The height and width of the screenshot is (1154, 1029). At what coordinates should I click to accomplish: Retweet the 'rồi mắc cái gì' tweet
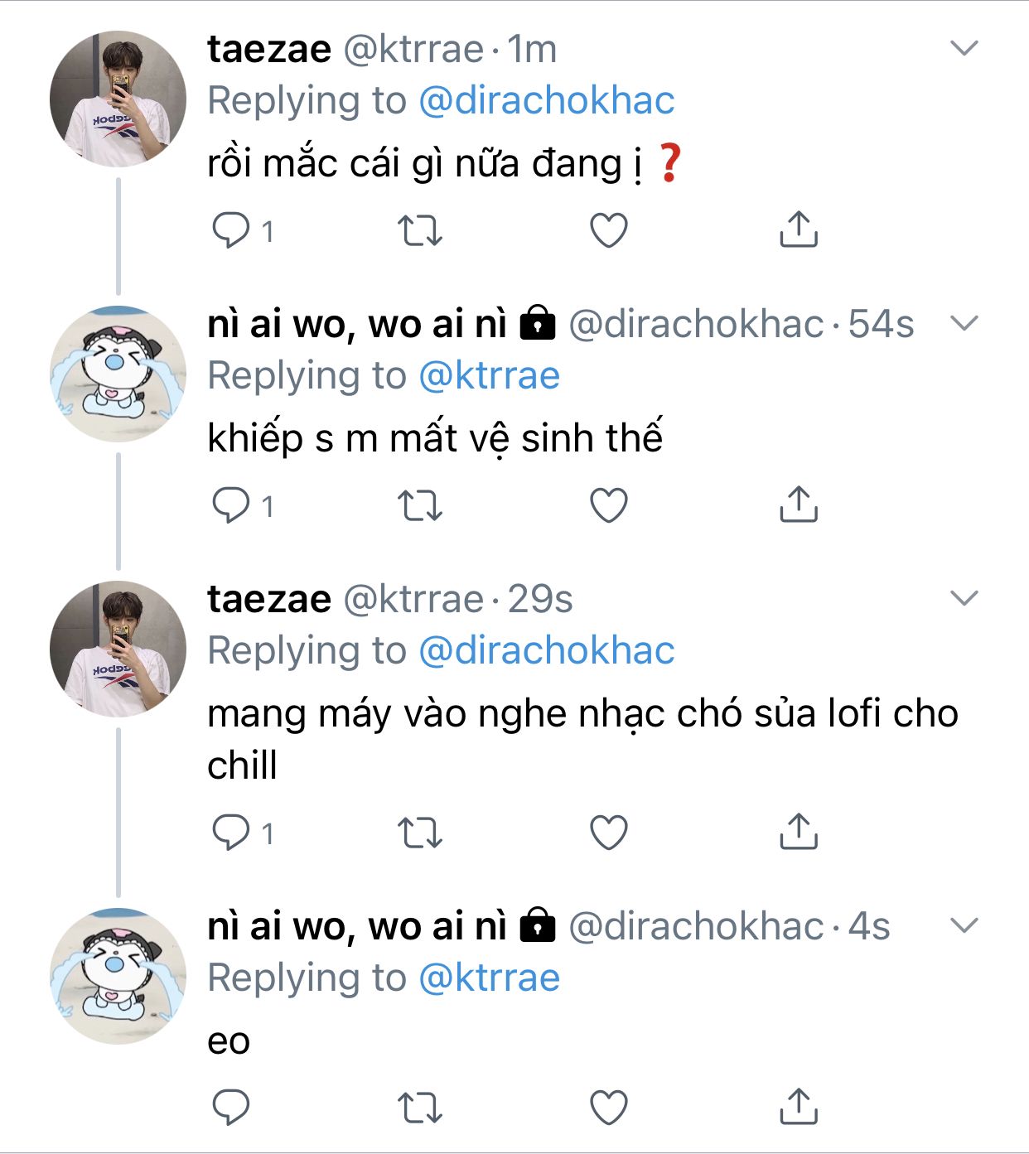420,230
